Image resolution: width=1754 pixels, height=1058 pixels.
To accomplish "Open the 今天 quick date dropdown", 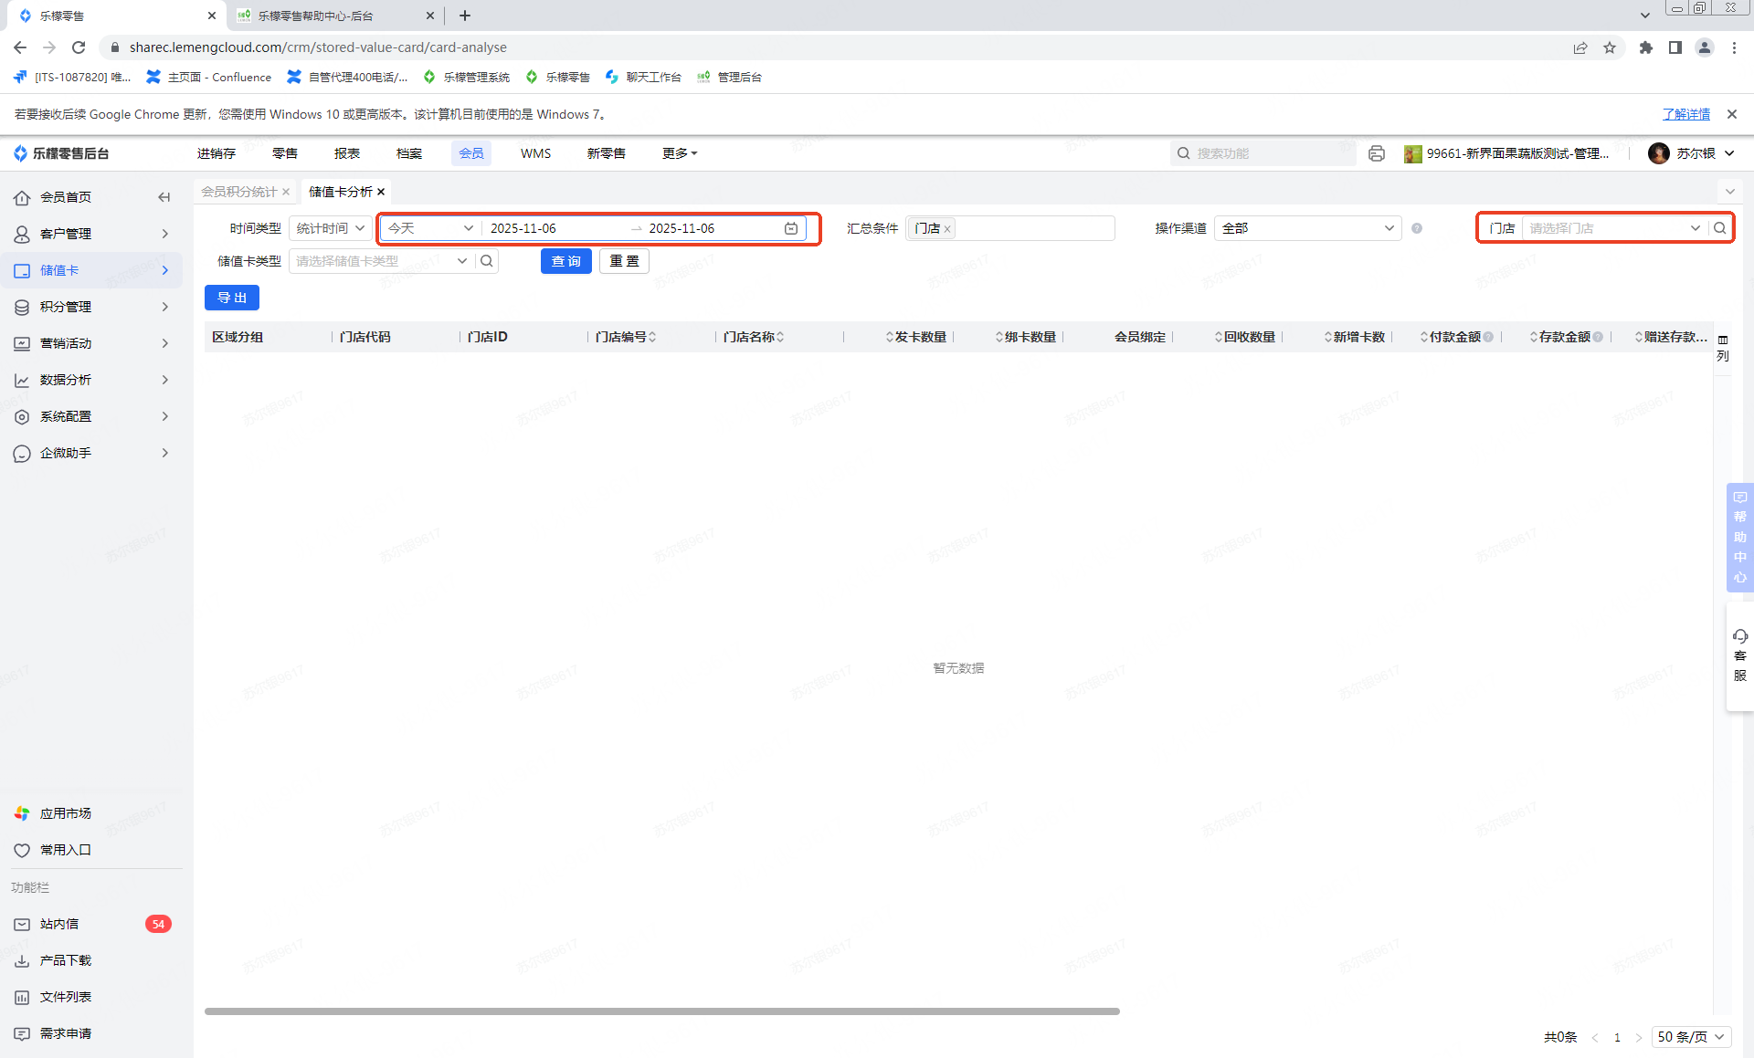I will point(429,228).
